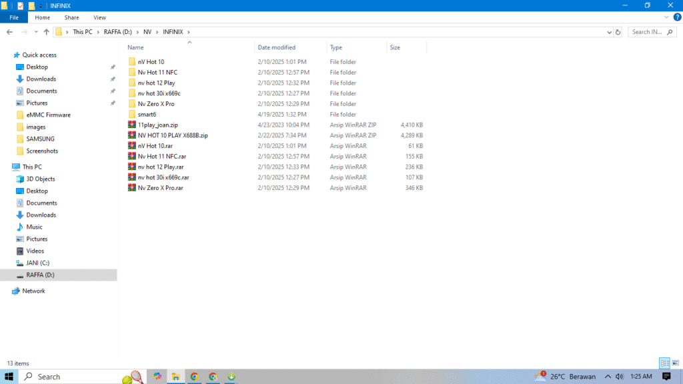Go back using the back arrow
Viewport: 683px width, 384px height.
(x=10, y=31)
